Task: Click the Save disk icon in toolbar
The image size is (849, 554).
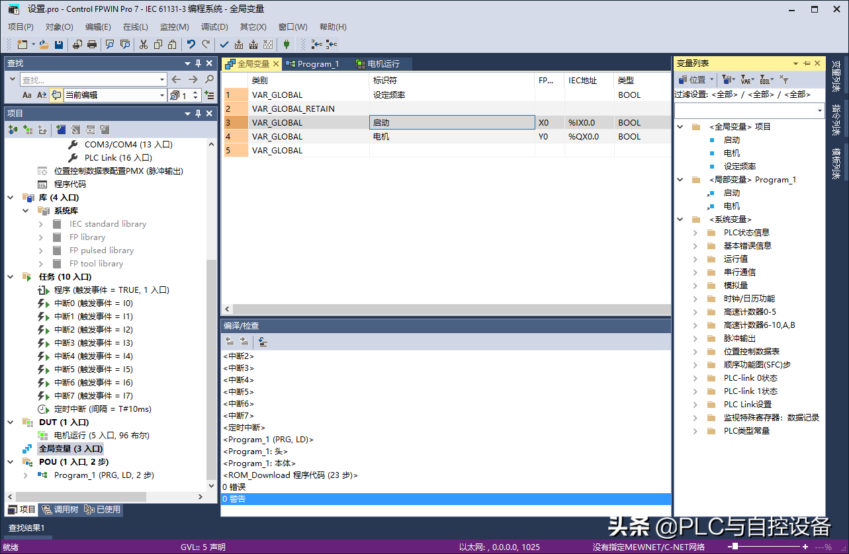Action: coord(59,44)
